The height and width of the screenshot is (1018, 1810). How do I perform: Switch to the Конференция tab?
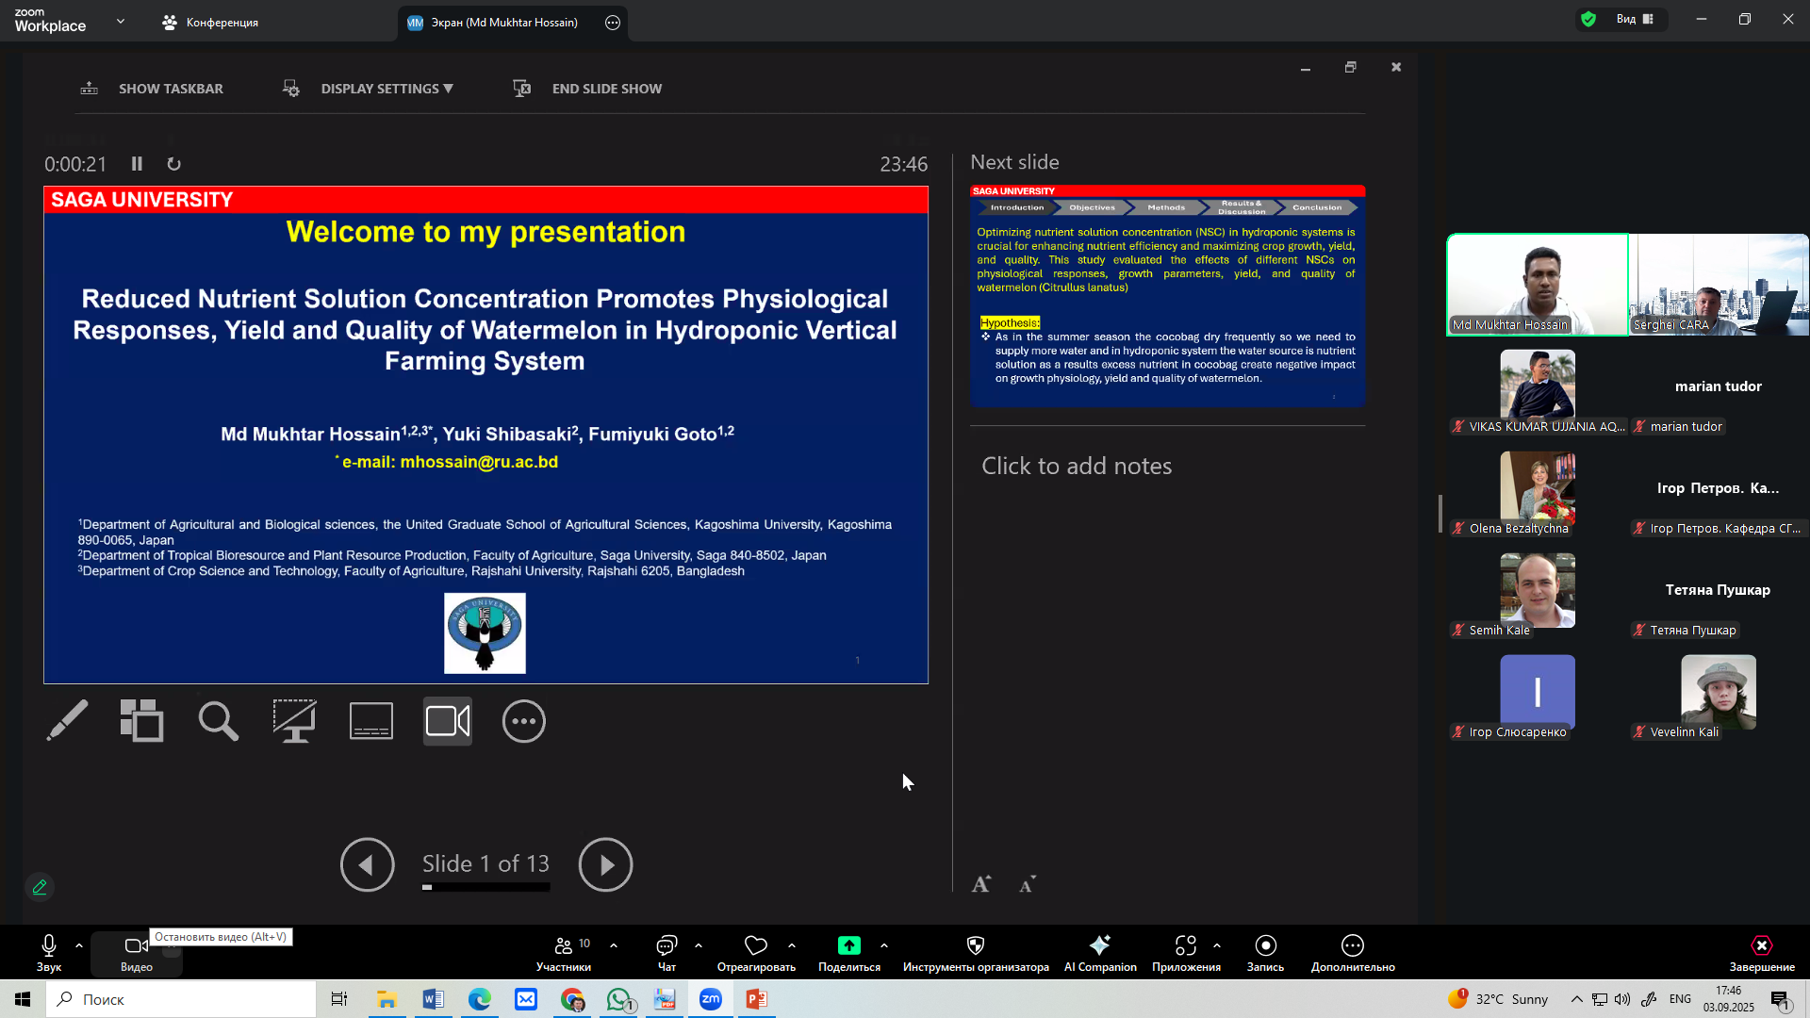coord(222,23)
